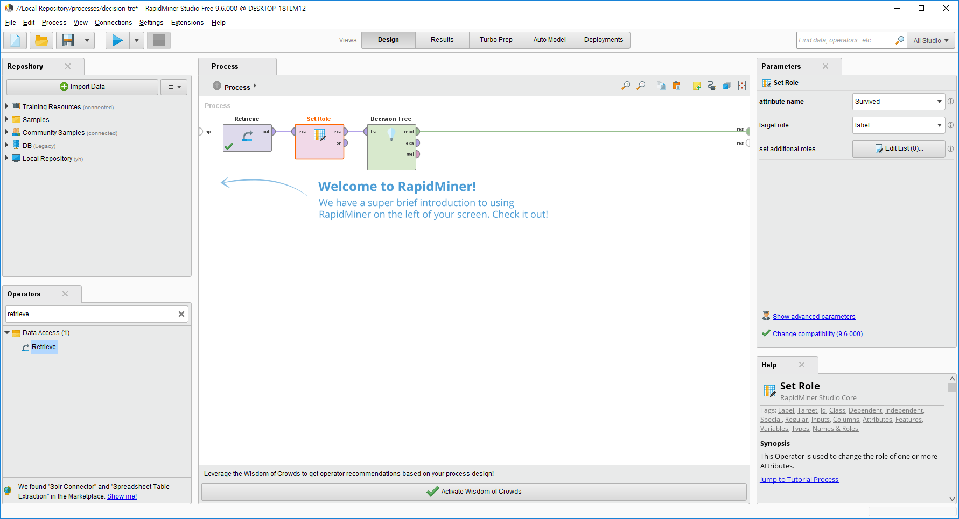Viewport: 959px width, 519px height.
Task: Switch to the Turbo Prep view
Action: pos(496,40)
